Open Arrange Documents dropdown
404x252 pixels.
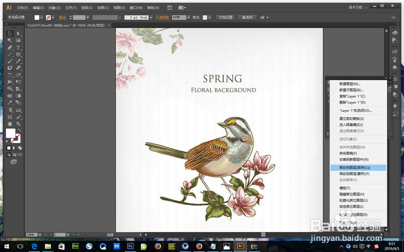[x=182, y=8]
